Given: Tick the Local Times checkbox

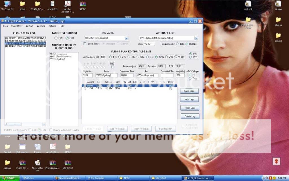Looking at the screenshot, I should coord(85,44).
